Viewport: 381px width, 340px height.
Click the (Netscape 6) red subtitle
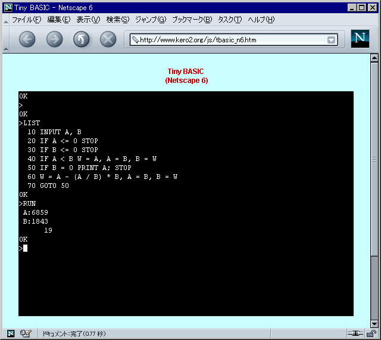pyautogui.click(x=186, y=81)
